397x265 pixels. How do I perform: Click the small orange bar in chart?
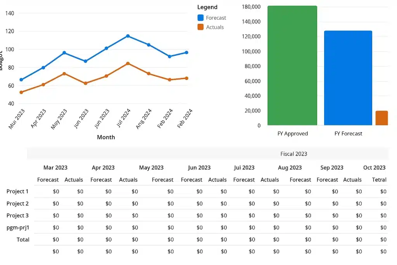click(x=381, y=118)
